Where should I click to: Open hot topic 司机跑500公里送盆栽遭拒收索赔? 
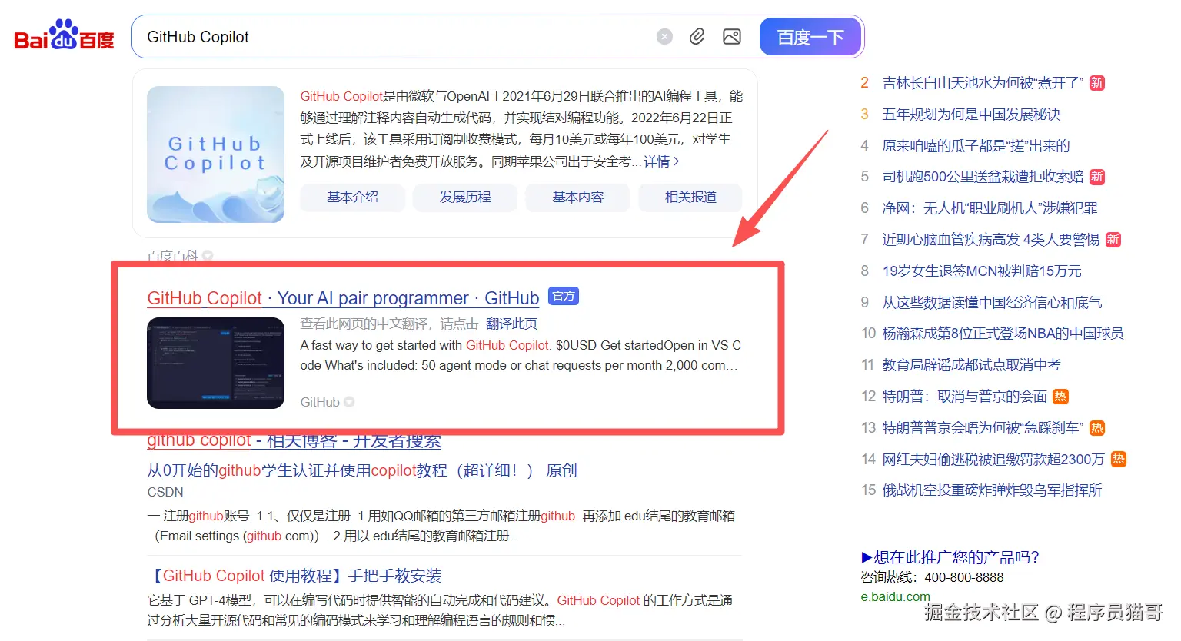point(983,177)
